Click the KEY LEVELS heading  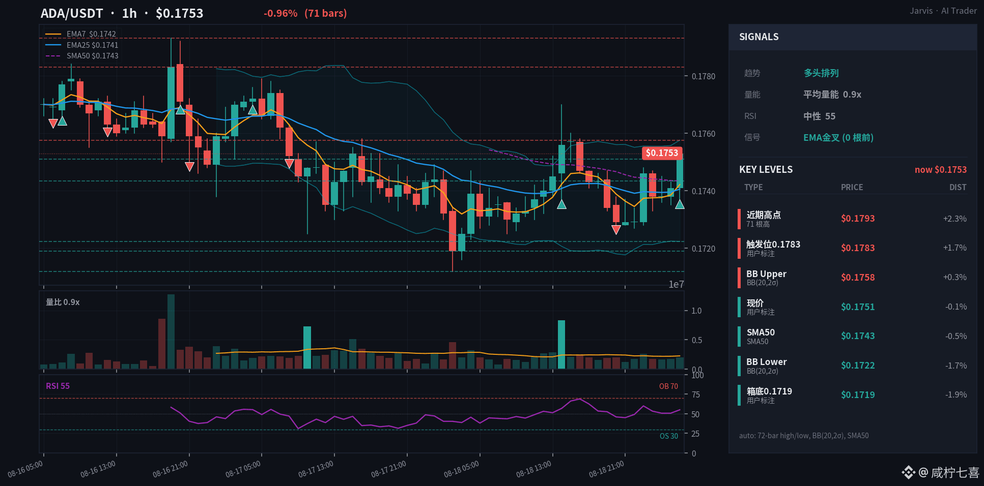click(x=766, y=170)
